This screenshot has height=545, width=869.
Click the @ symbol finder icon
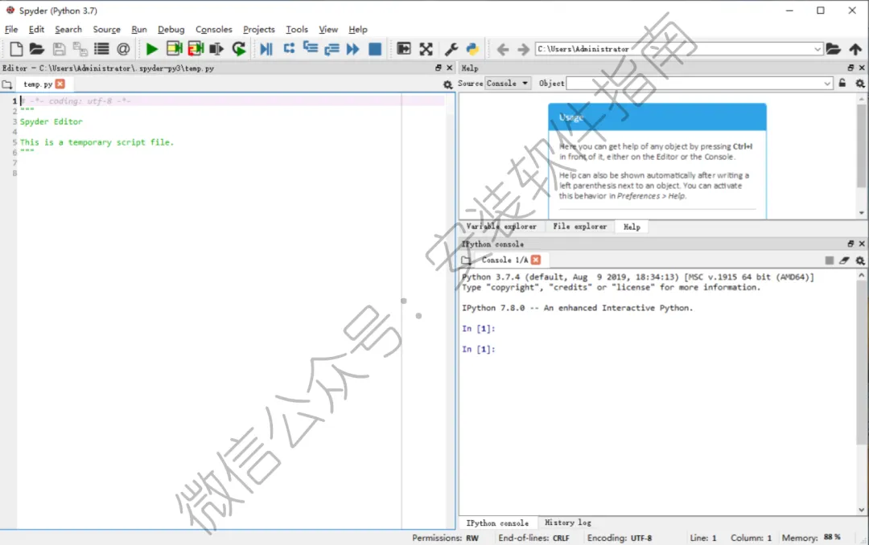pyautogui.click(x=123, y=49)
